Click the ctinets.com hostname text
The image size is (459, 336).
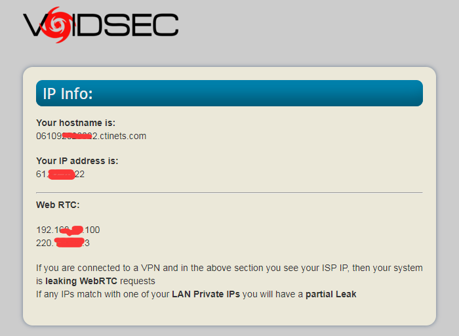point(91,136)
